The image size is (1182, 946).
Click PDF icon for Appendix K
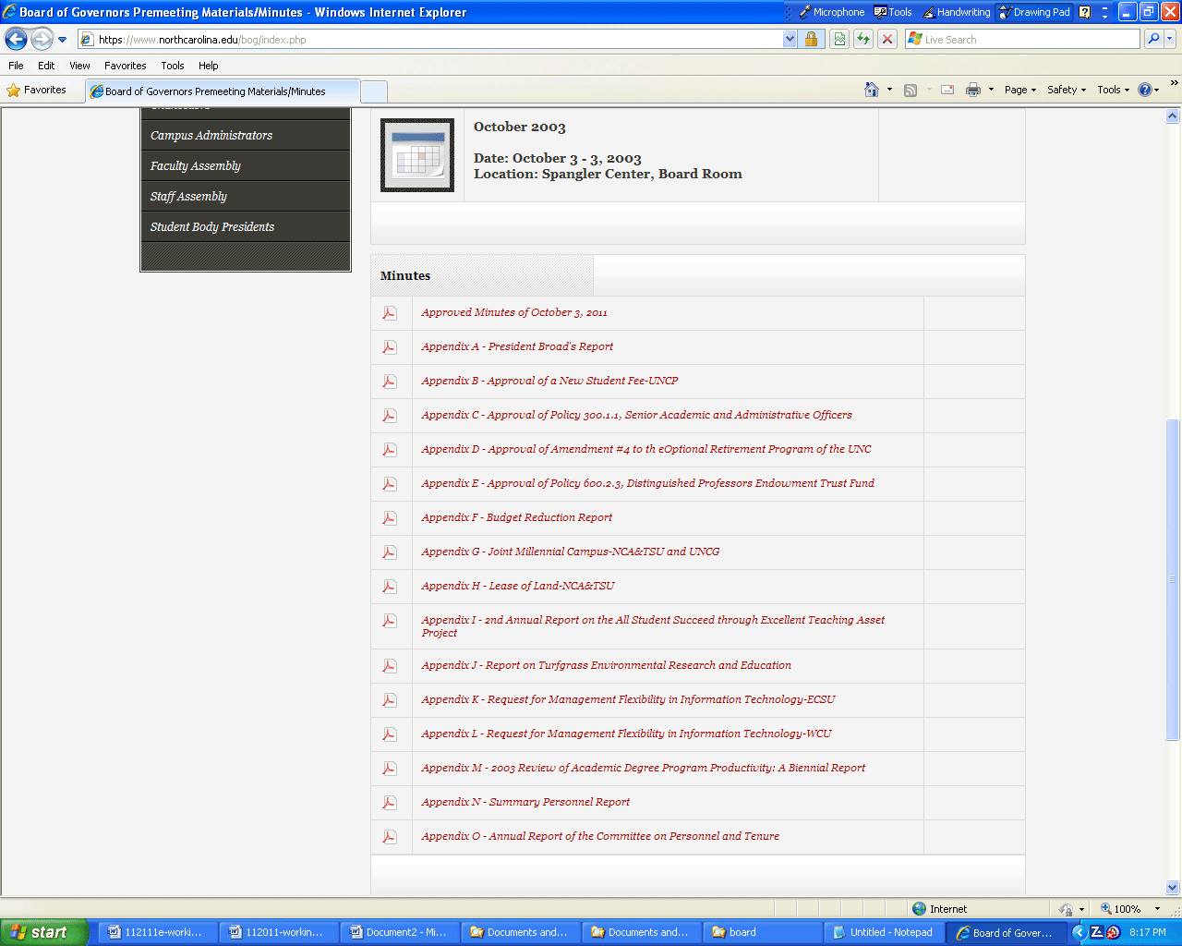click(390, 700)
